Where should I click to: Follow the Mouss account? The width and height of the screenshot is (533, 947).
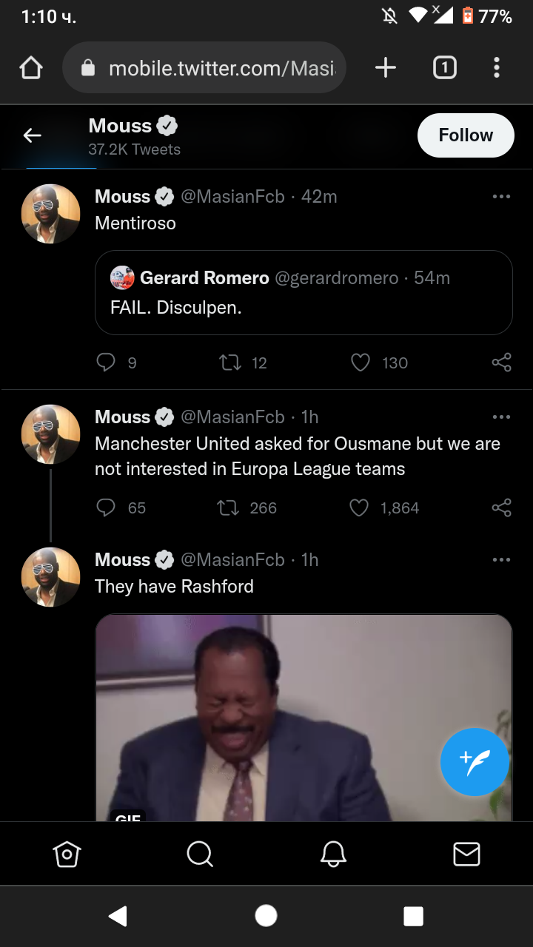(x=466, y=135)
